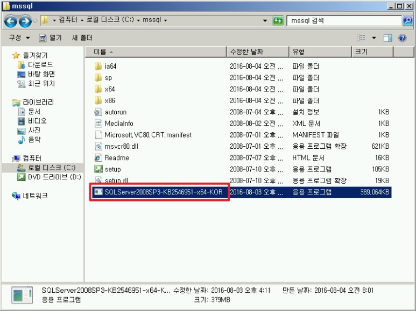This screenshot has width=416, height=311.
Task: Click HTML 문서 type cell of Readme
Action: click(x=308, y=158)
